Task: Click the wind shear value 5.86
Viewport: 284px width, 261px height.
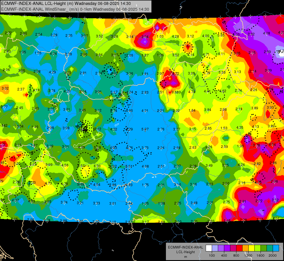Action: (x=113, y=185)
